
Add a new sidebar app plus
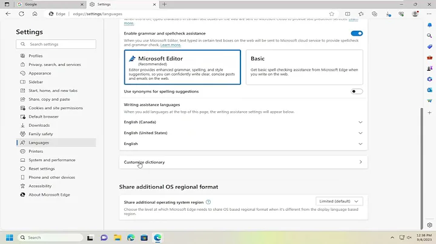click(x=429, y=112)
